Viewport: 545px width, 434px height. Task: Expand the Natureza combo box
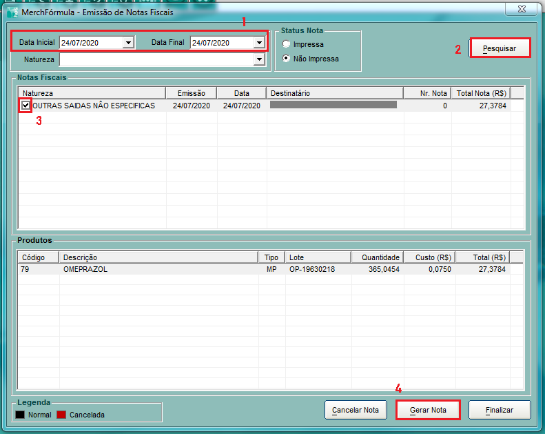(x=259, y=60)
